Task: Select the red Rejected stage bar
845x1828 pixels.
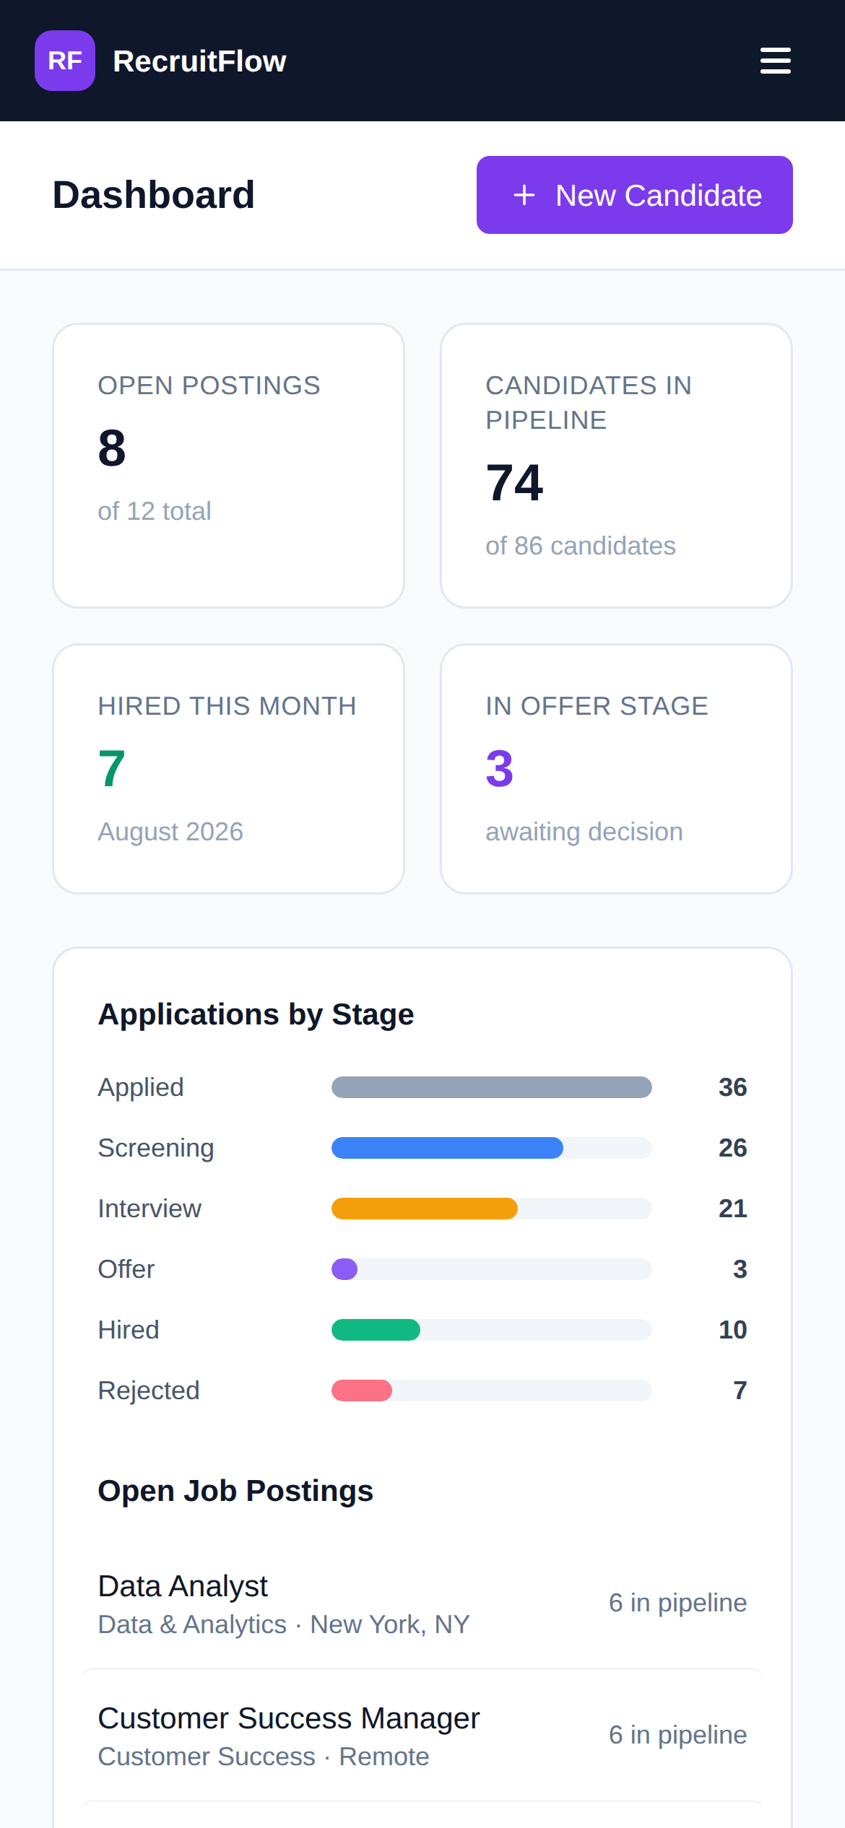Action: tap(492, 1390)
